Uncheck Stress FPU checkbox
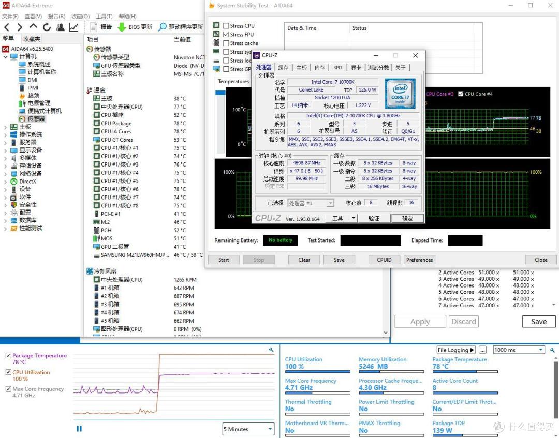 coord(226,35)
